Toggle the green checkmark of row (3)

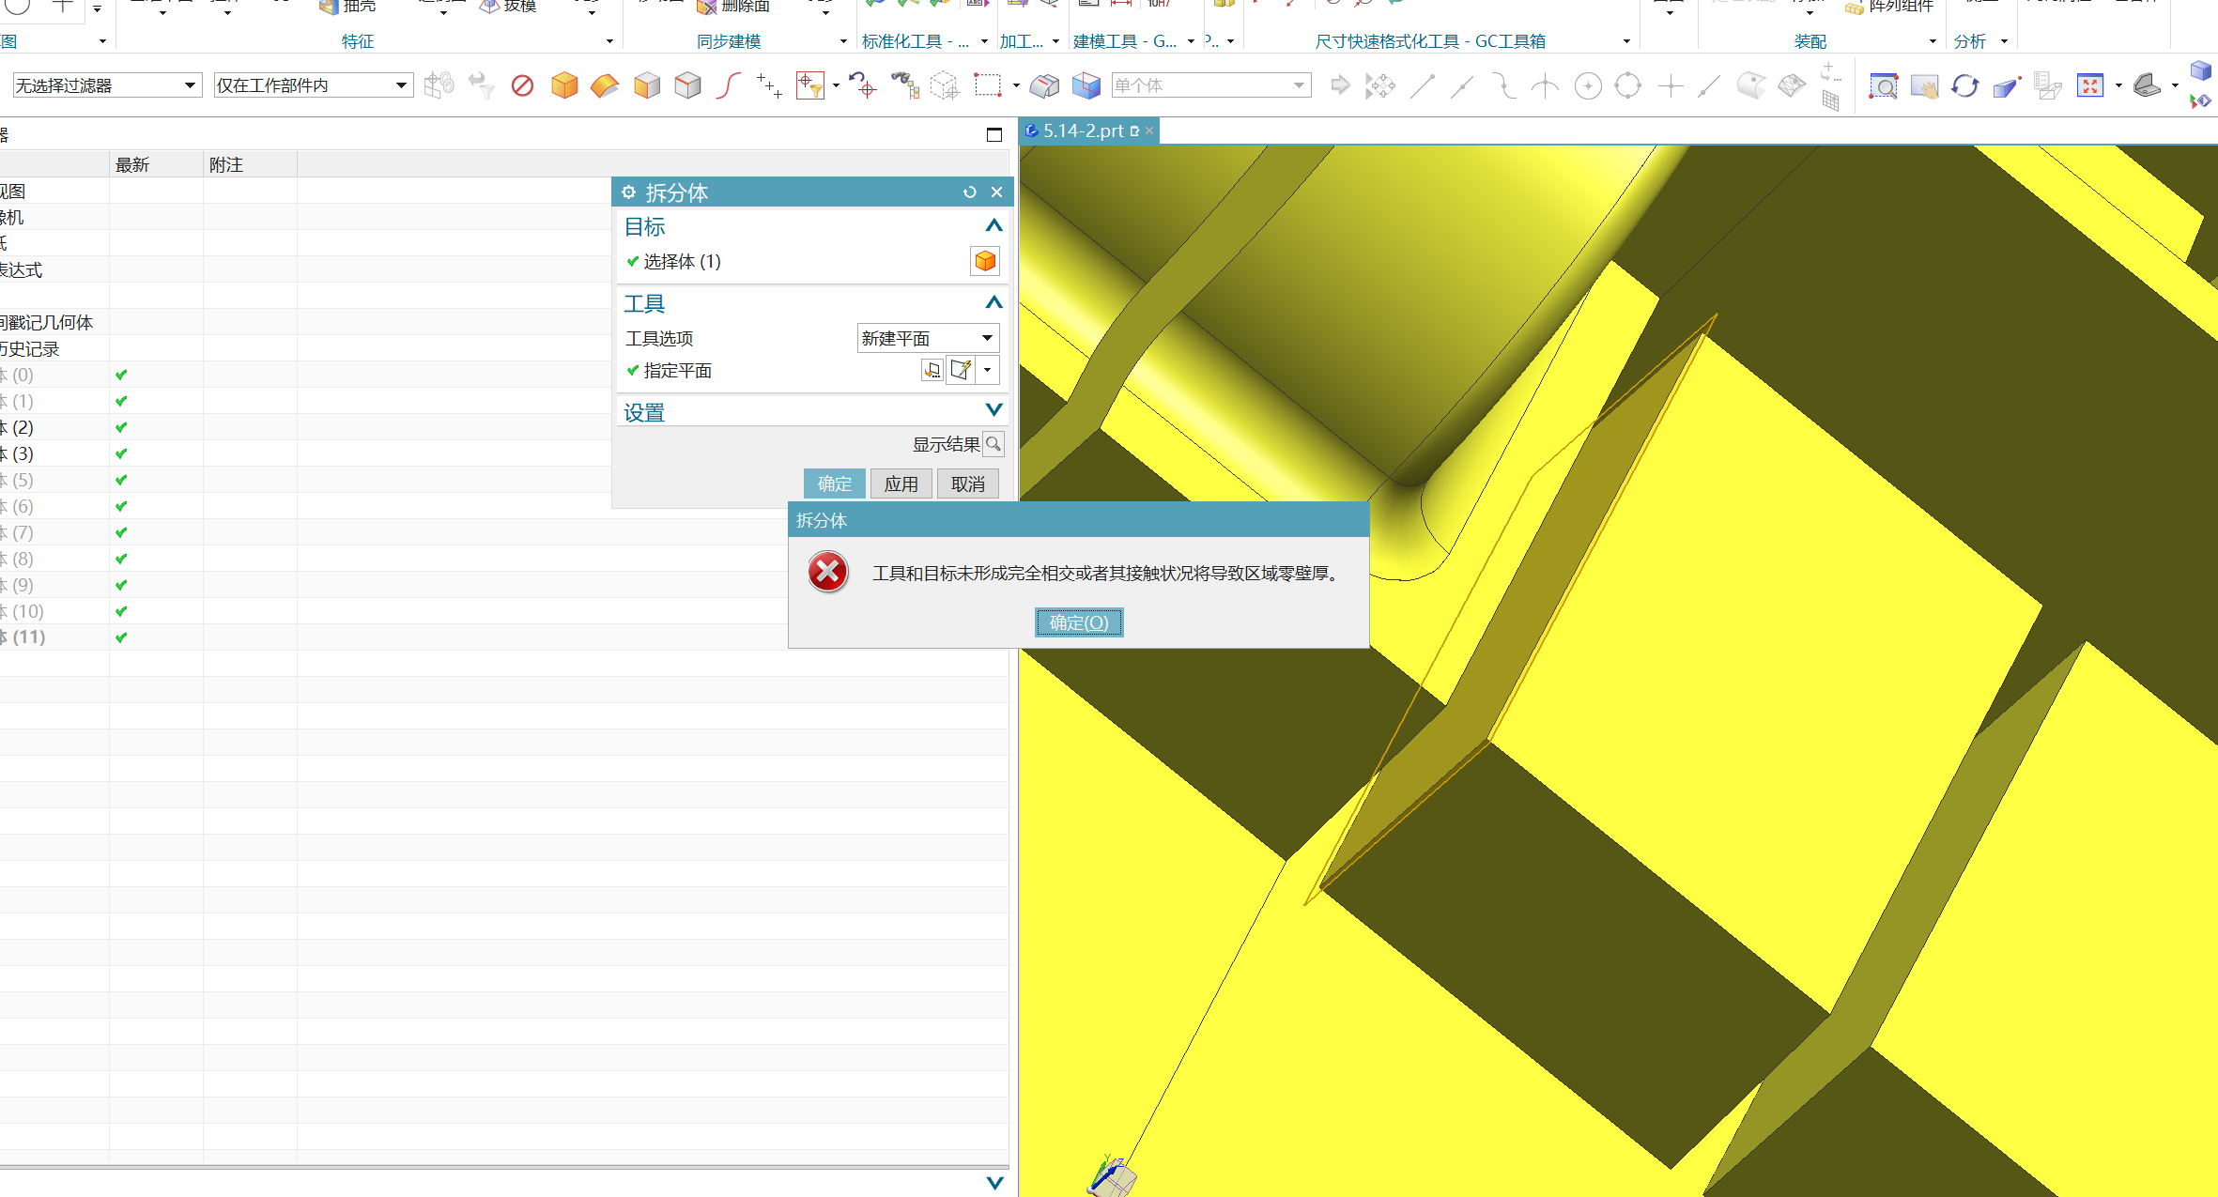pos(121,453)
